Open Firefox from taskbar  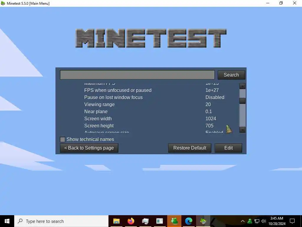pos(131,221)
